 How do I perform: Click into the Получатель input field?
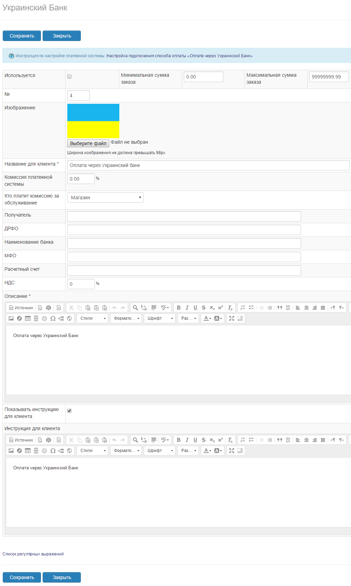[184, 216]
